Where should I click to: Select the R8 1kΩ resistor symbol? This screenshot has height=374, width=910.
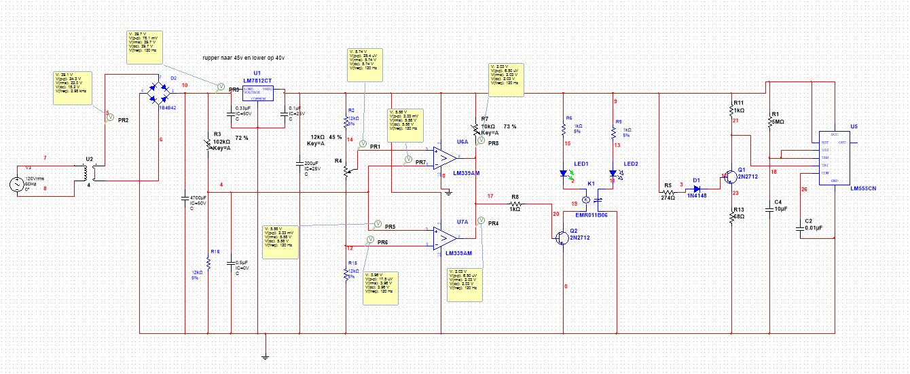pyautogui.click(x=515, y=202)
